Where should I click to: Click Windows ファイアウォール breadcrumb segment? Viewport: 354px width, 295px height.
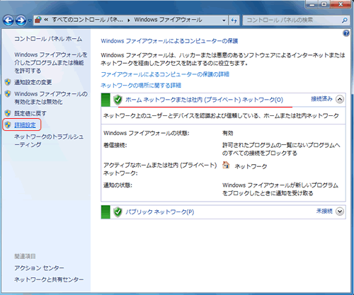click(168, 20)
